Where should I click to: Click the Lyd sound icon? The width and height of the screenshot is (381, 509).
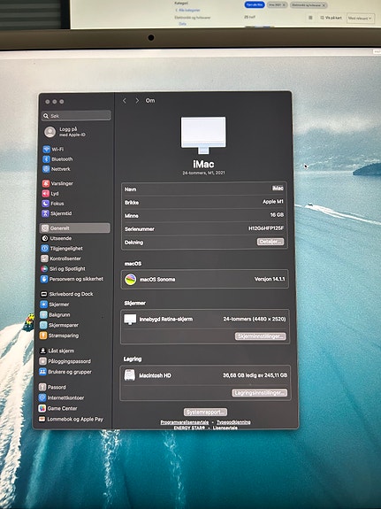(46, 194)
